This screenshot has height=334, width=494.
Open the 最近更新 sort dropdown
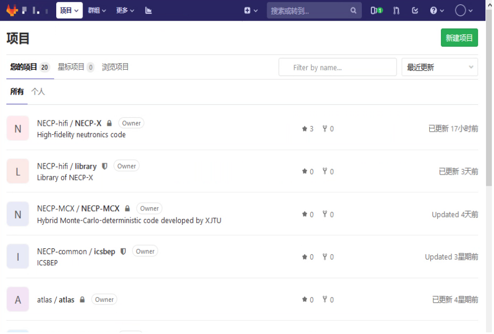439,67
